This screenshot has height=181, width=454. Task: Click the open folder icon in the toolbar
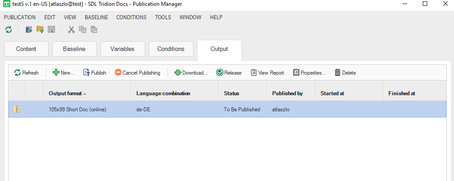40,29
